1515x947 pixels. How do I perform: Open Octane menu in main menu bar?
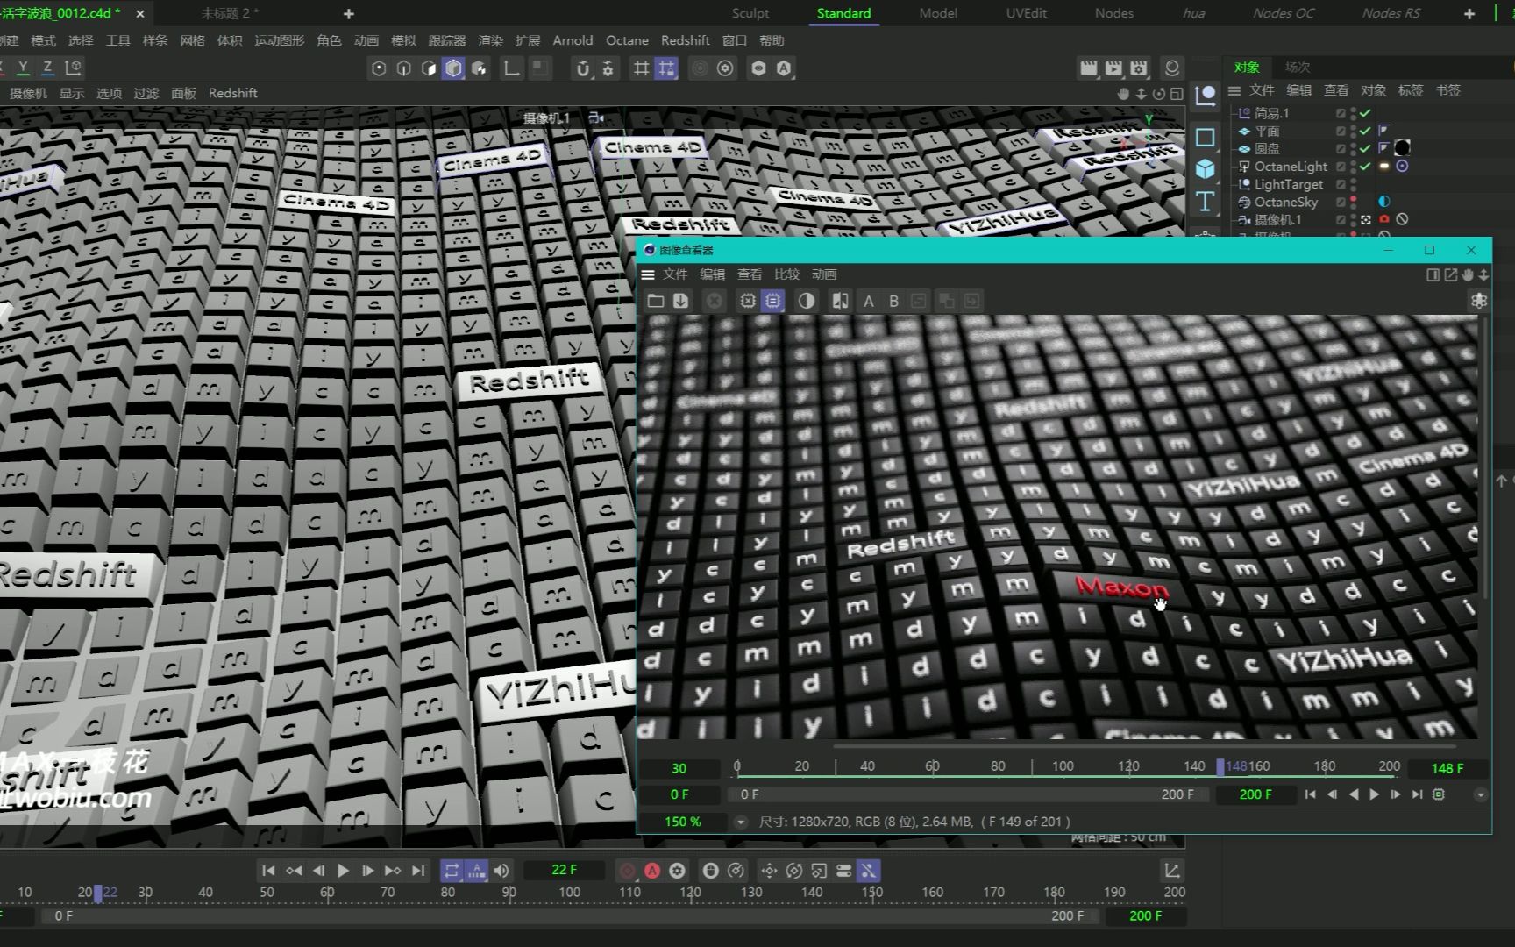point(627,40)
